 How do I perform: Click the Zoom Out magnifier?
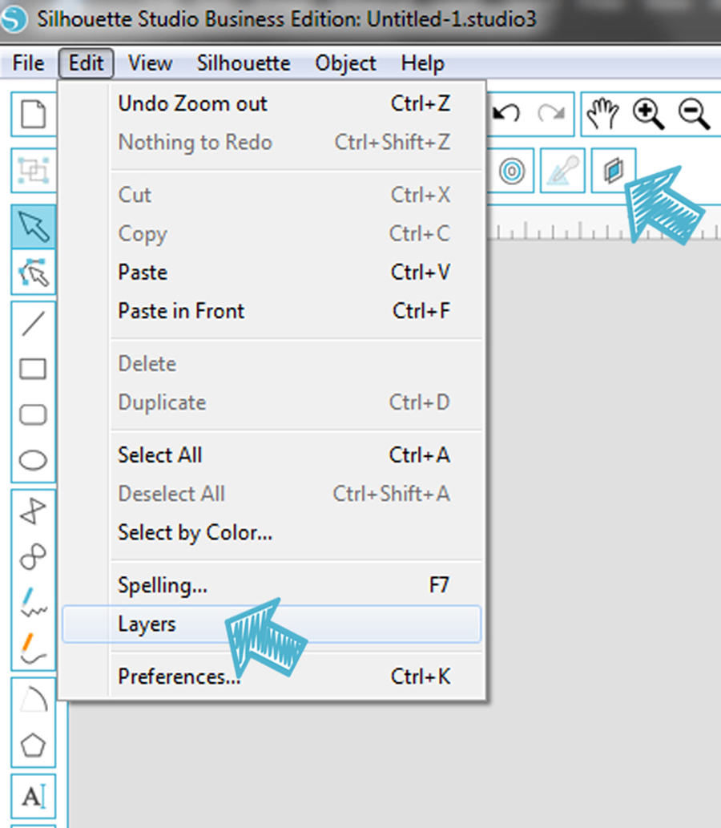pos(694,114)
